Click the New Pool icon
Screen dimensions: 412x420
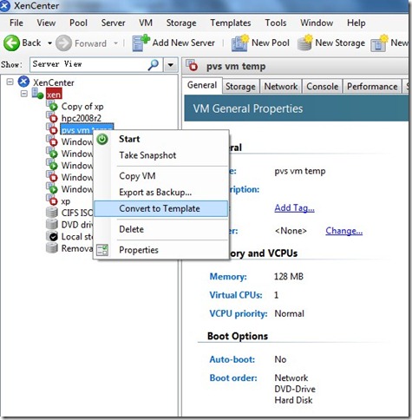click(240, 43)
